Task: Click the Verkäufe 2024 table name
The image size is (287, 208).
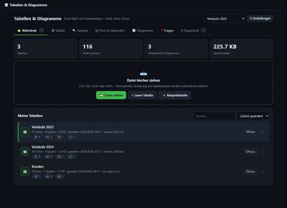Action: click(43, 147)
